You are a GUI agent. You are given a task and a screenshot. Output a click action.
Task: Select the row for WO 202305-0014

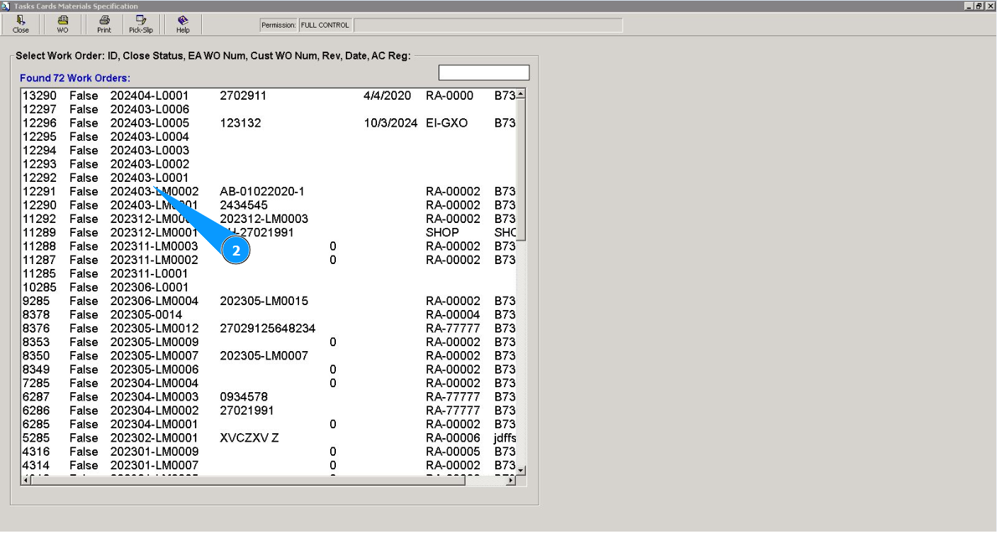pos(269,315)
